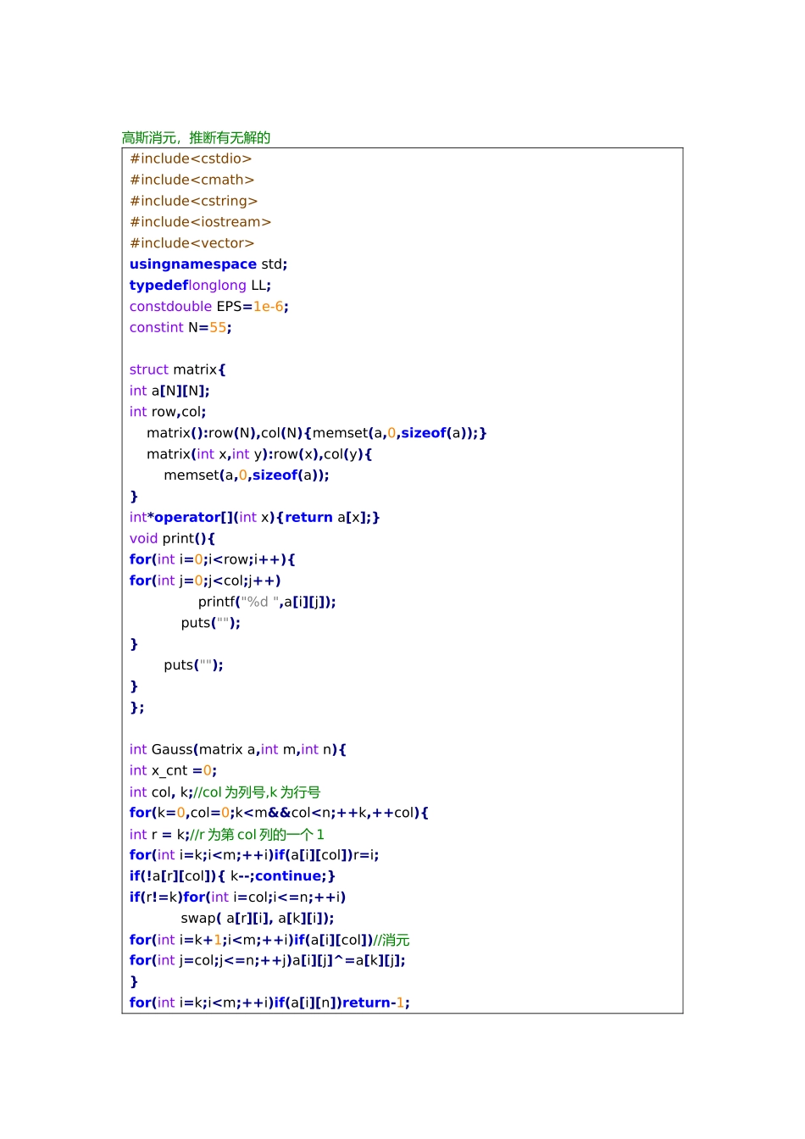Click the line for(int i=0;i<row;i++){
This screenshot has height=1139, width=805.
213,559
